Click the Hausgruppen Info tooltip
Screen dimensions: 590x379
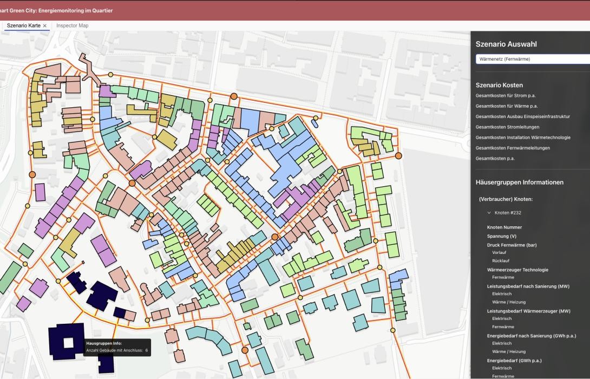pyautogui.click(x=117, y=347)
